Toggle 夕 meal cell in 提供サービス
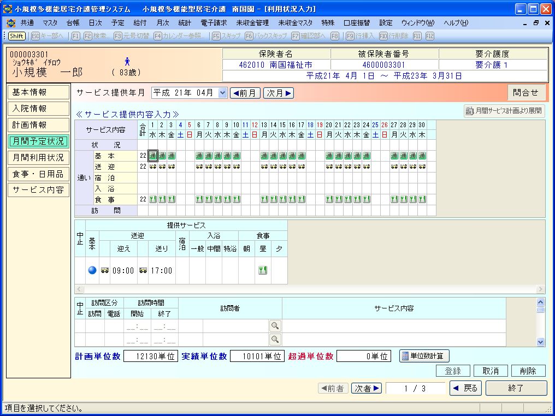The width and height of the screenshot is (555, 416). tap(279, 270)
